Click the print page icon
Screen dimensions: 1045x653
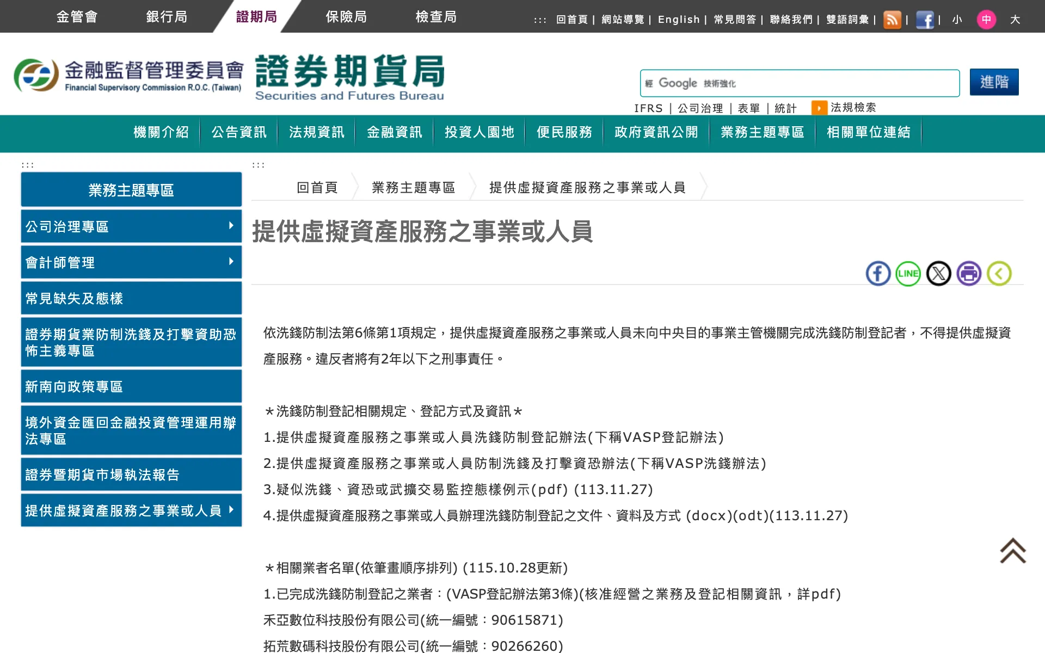click(969, 273)
